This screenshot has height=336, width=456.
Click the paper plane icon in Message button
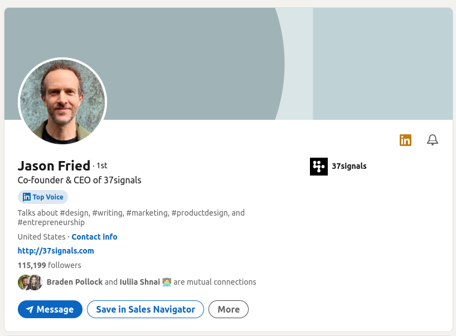tap(30, 310)
